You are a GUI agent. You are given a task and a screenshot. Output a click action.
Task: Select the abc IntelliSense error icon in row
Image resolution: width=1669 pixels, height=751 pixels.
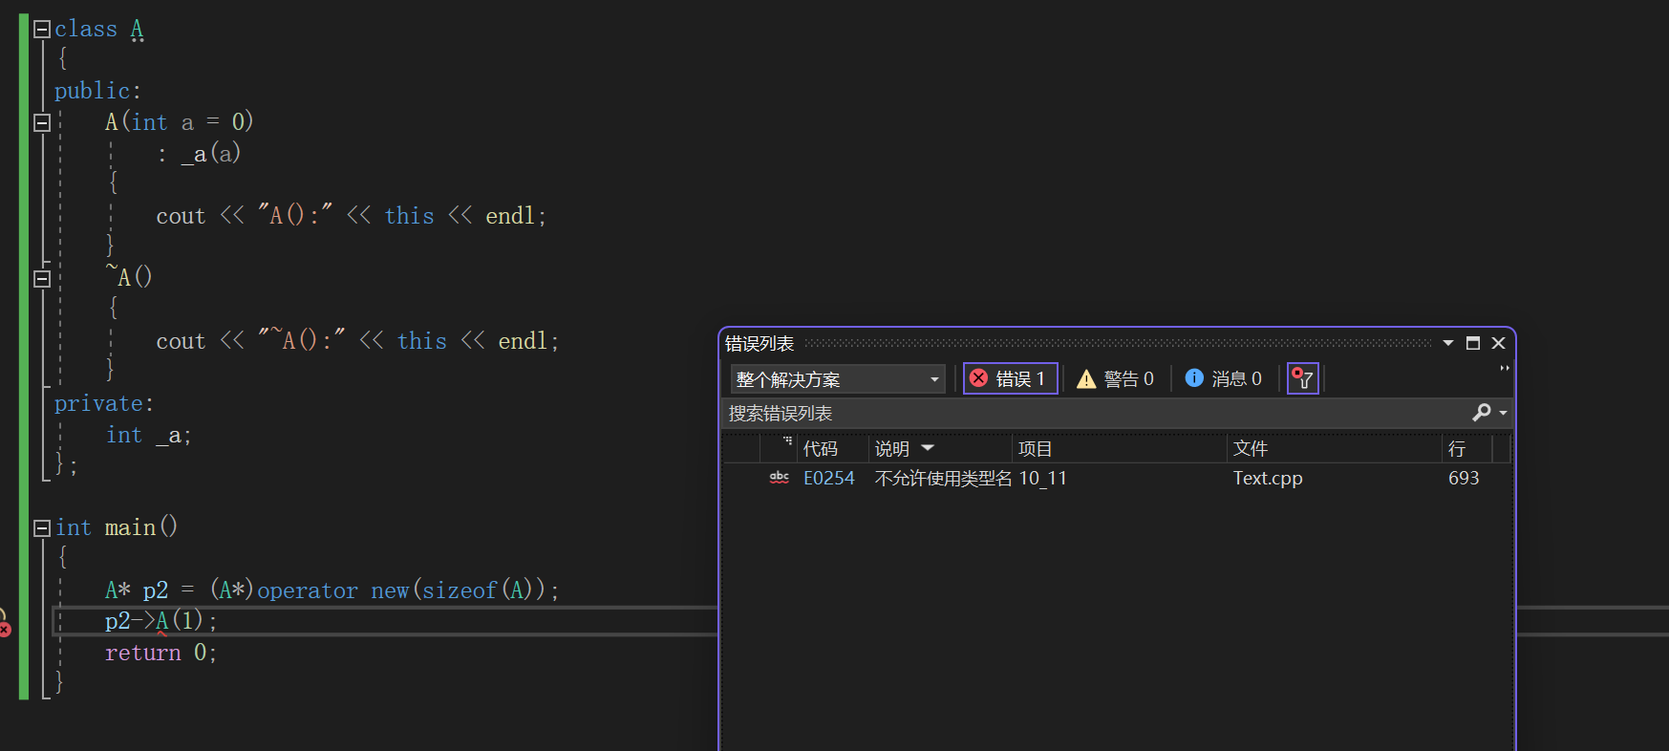pyautogui.click(x=780, y=478)
